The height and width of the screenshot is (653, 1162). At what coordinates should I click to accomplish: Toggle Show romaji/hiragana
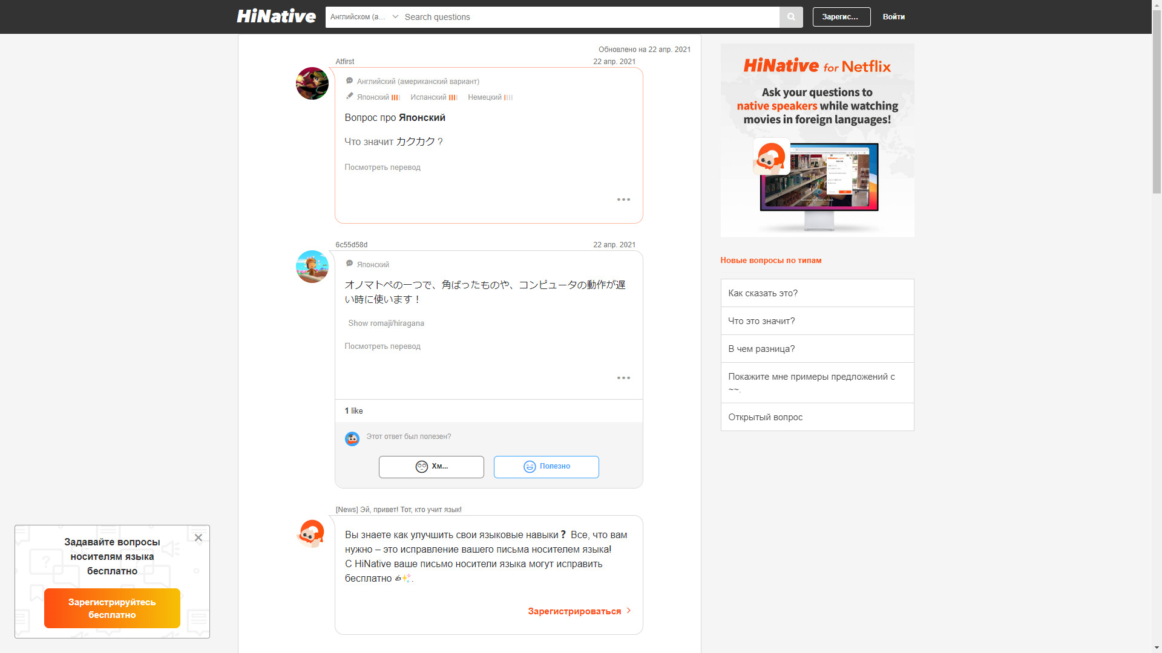click(x=386, y=323)
